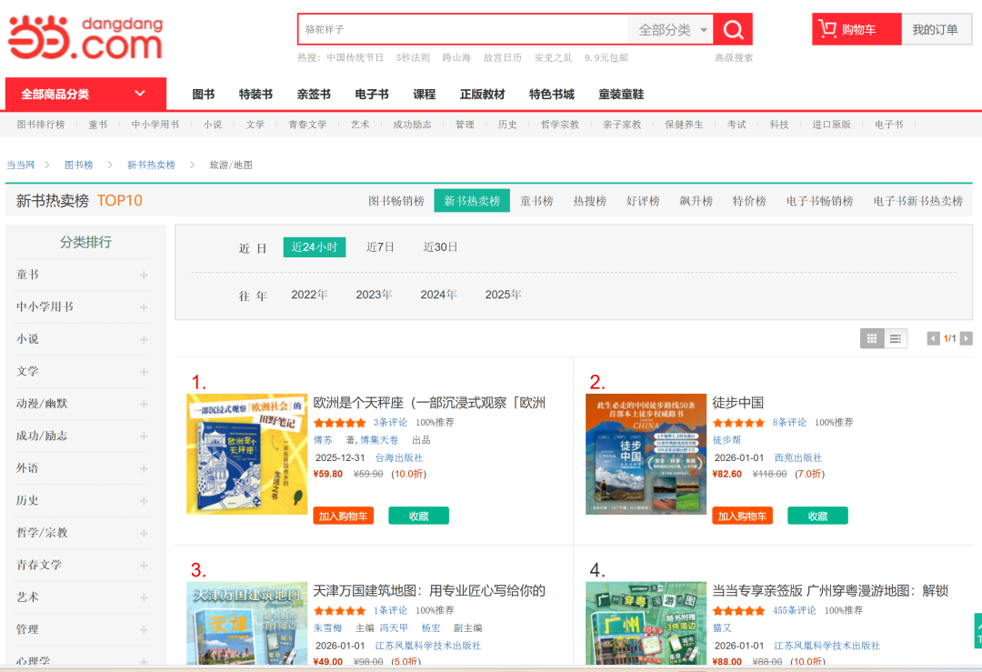Add 欧洲是个天秤座 to cart
982x672 pixels.
[x=343, y=517]
